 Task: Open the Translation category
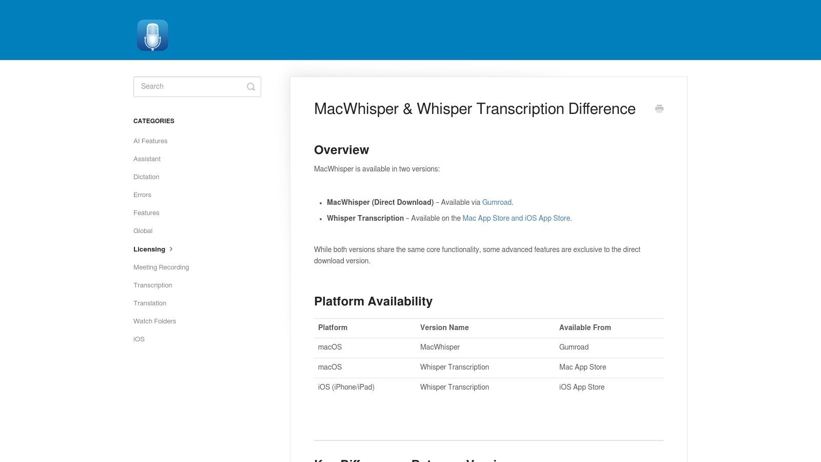click(x=150, y=303)
